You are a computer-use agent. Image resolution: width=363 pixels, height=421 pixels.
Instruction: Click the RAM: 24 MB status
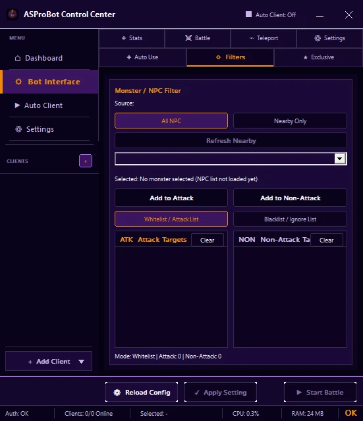click(x=308, y=414)
